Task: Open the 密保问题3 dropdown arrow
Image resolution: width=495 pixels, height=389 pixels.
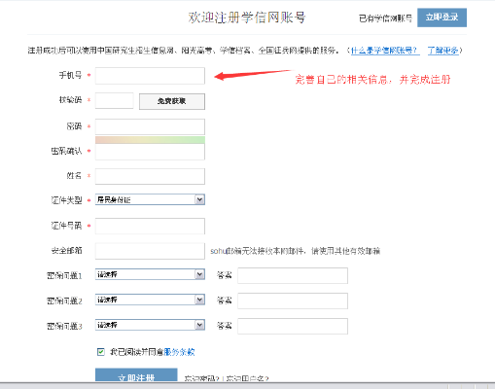Action: pos(199,325)
